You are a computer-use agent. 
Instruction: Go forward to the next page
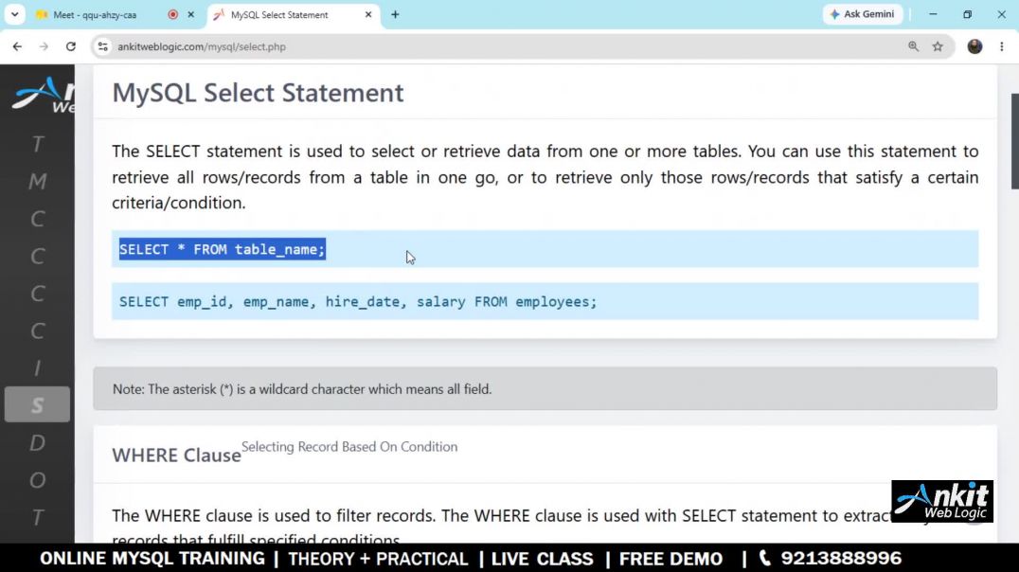[x=44, y=46]
